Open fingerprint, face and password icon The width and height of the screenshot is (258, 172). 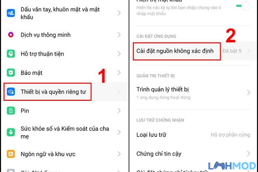click(x=11, y=13)
